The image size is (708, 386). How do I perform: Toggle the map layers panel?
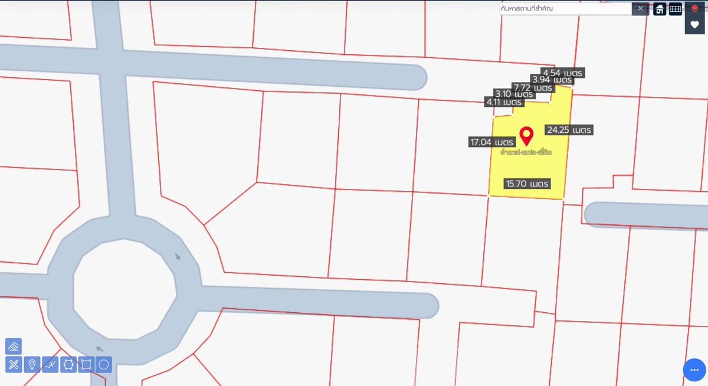tap(694, 8)
